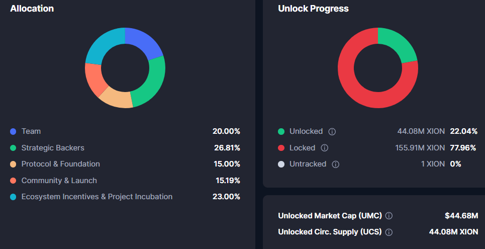Select the red Locked legend dot
This screenshot has height=249, width=485.
[281, 148]
